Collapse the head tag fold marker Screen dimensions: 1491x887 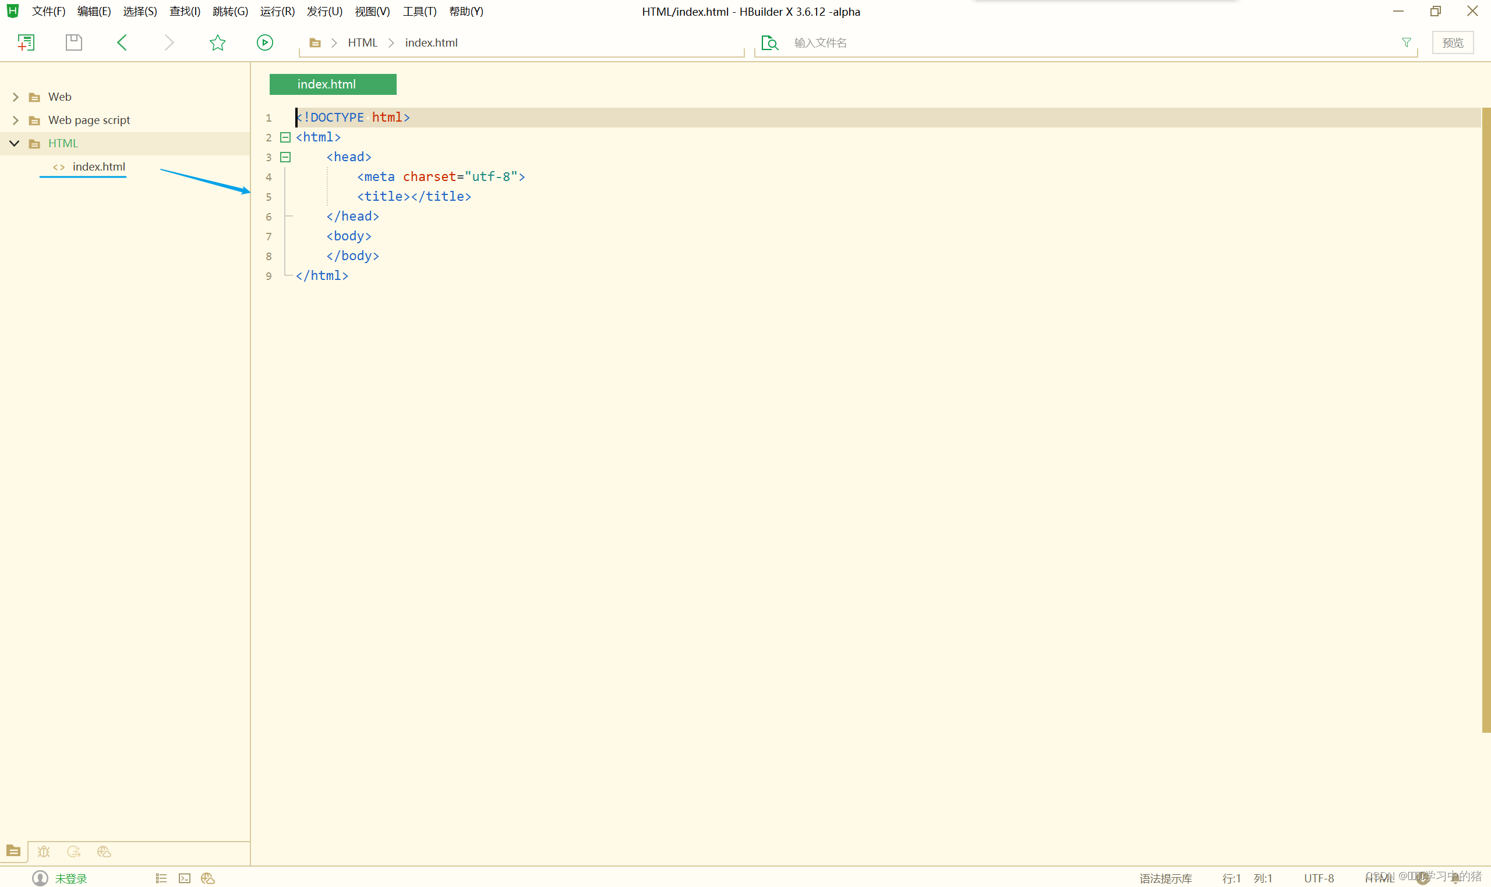(285, 157)
